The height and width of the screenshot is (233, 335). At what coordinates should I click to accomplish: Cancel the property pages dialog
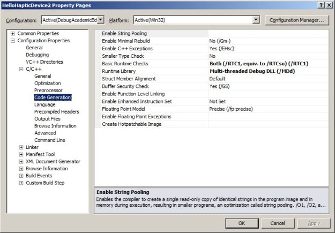pos(278,223)
